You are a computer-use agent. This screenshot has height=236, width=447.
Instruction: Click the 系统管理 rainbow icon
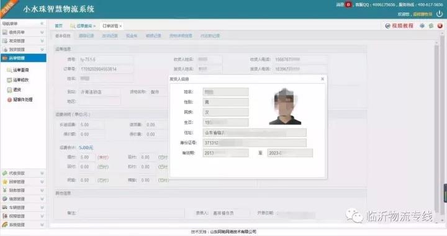click(4, 225)
